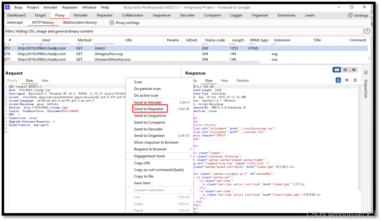Expand Request in browser submenu
The image size is (381, 221).
click(x=159, y=149)
